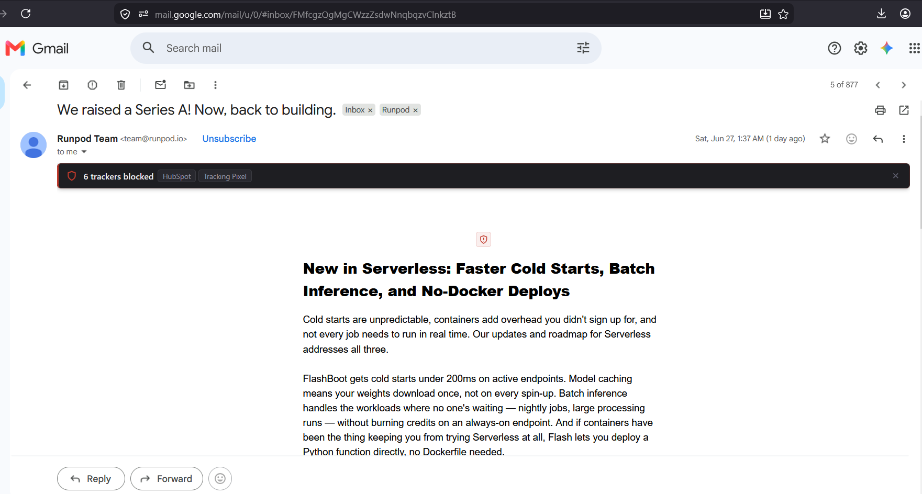Open site permissions icon in address bar
The width and height of the screenshot is (922, 494).
143,14
